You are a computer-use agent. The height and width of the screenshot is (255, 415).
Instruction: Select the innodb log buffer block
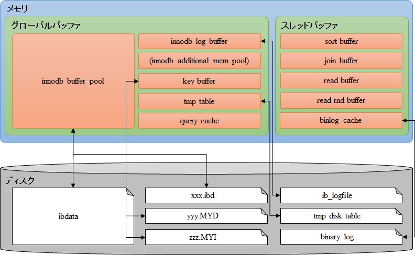199,41
